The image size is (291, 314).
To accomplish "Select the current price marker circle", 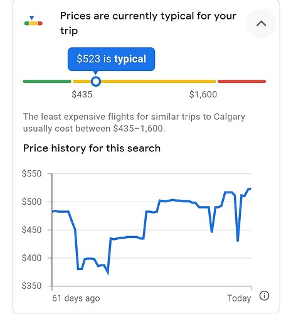I will click(96, 82).
